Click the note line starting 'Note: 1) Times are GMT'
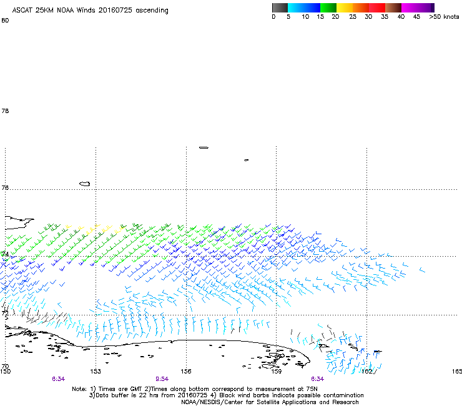 click(x=195, y=389)
